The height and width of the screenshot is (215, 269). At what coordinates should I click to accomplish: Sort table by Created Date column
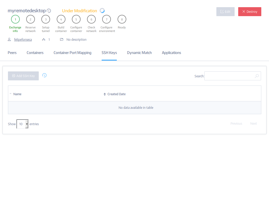pos(117,94)
